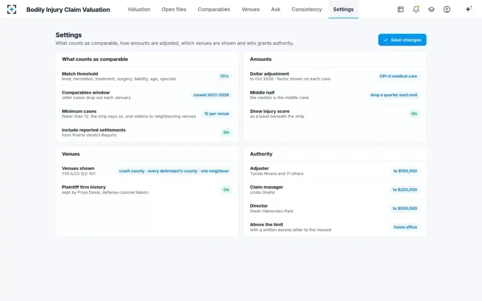This screenshot has width=482, height=301.
Task: Toggle Plaintiff firm history setting
Action: tap(226, 190)
